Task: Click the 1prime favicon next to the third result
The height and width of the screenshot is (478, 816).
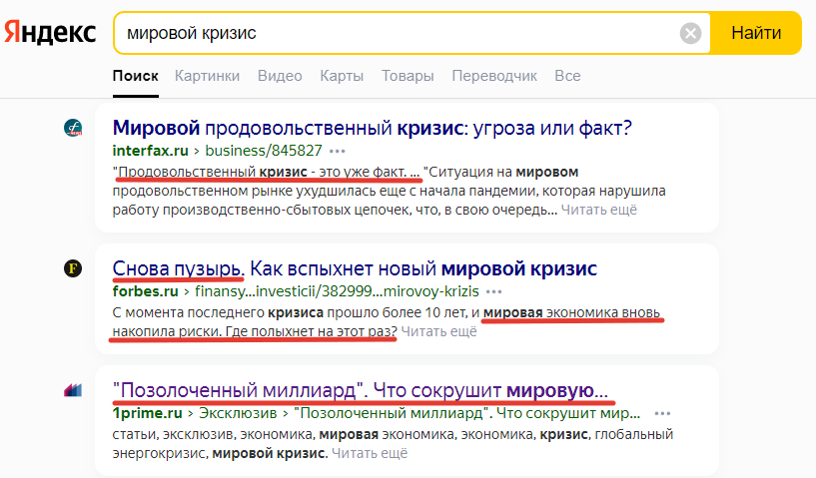Action: pos(73,390)
